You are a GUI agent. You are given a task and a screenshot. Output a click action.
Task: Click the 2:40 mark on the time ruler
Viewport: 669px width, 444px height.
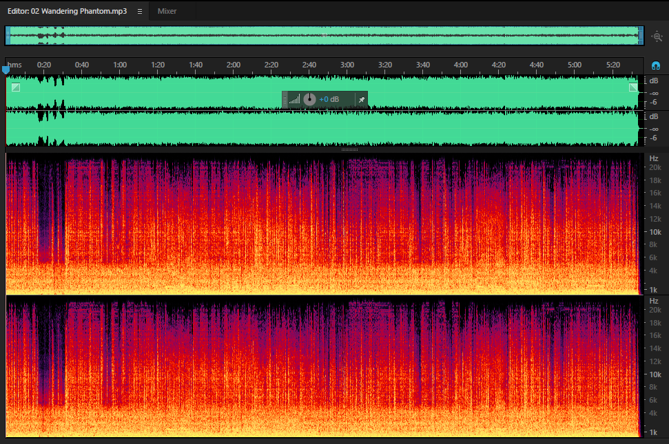[x=309, y=65]
